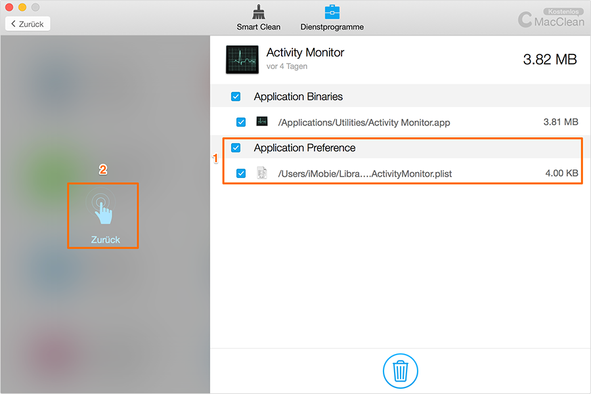Uncheck the Activity Monitor.app file checkbox
The width and height of the screenshot is (591, 394).
pyautogui.click(x=241, y=122)
